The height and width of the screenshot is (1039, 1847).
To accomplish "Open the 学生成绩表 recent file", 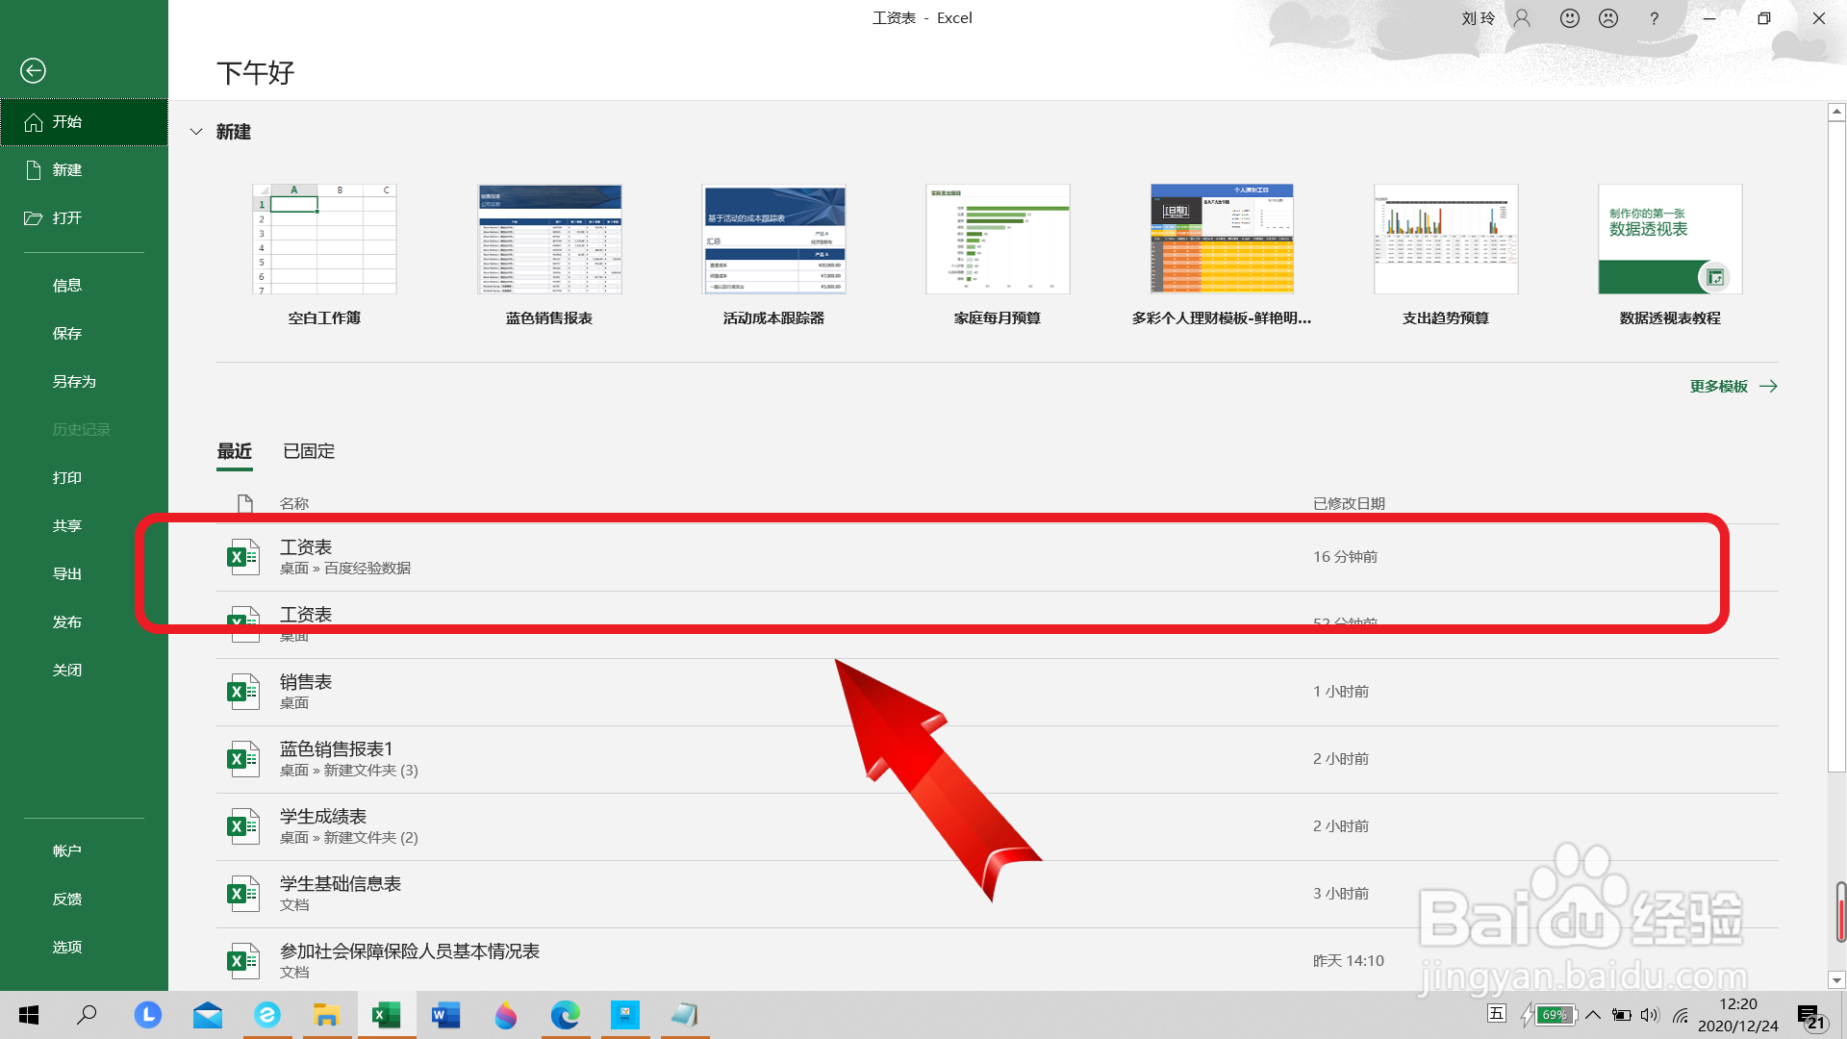I will pos(998,827).
